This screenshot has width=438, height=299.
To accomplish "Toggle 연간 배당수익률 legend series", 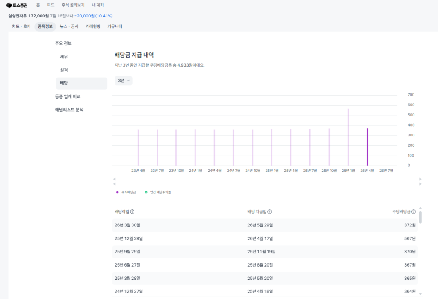I will (x=158, y=192).
